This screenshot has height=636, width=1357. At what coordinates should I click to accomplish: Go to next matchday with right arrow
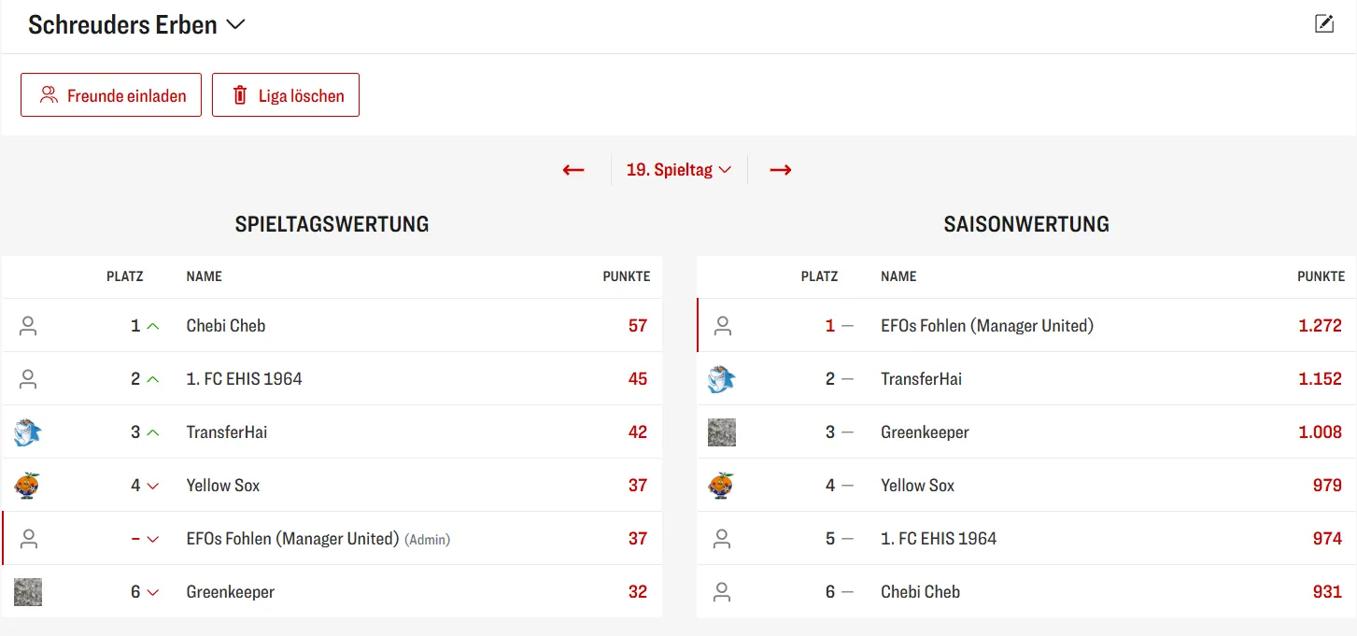tap(781, 170)
